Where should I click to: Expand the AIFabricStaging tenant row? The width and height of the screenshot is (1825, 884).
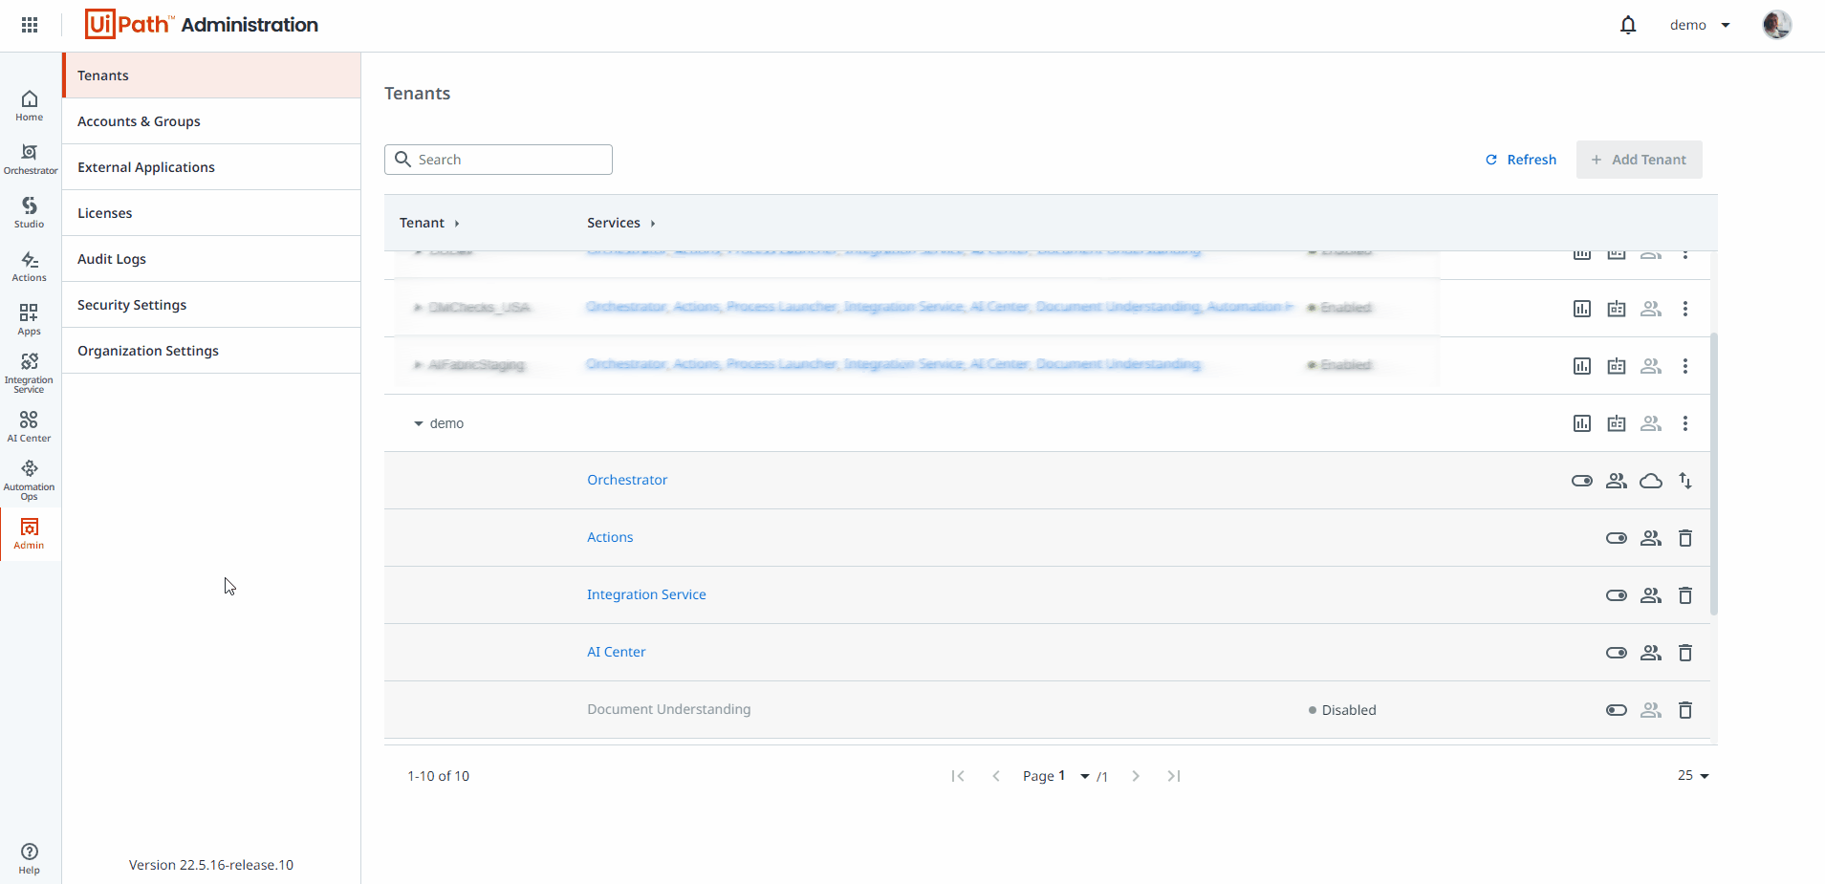point(418,365)
